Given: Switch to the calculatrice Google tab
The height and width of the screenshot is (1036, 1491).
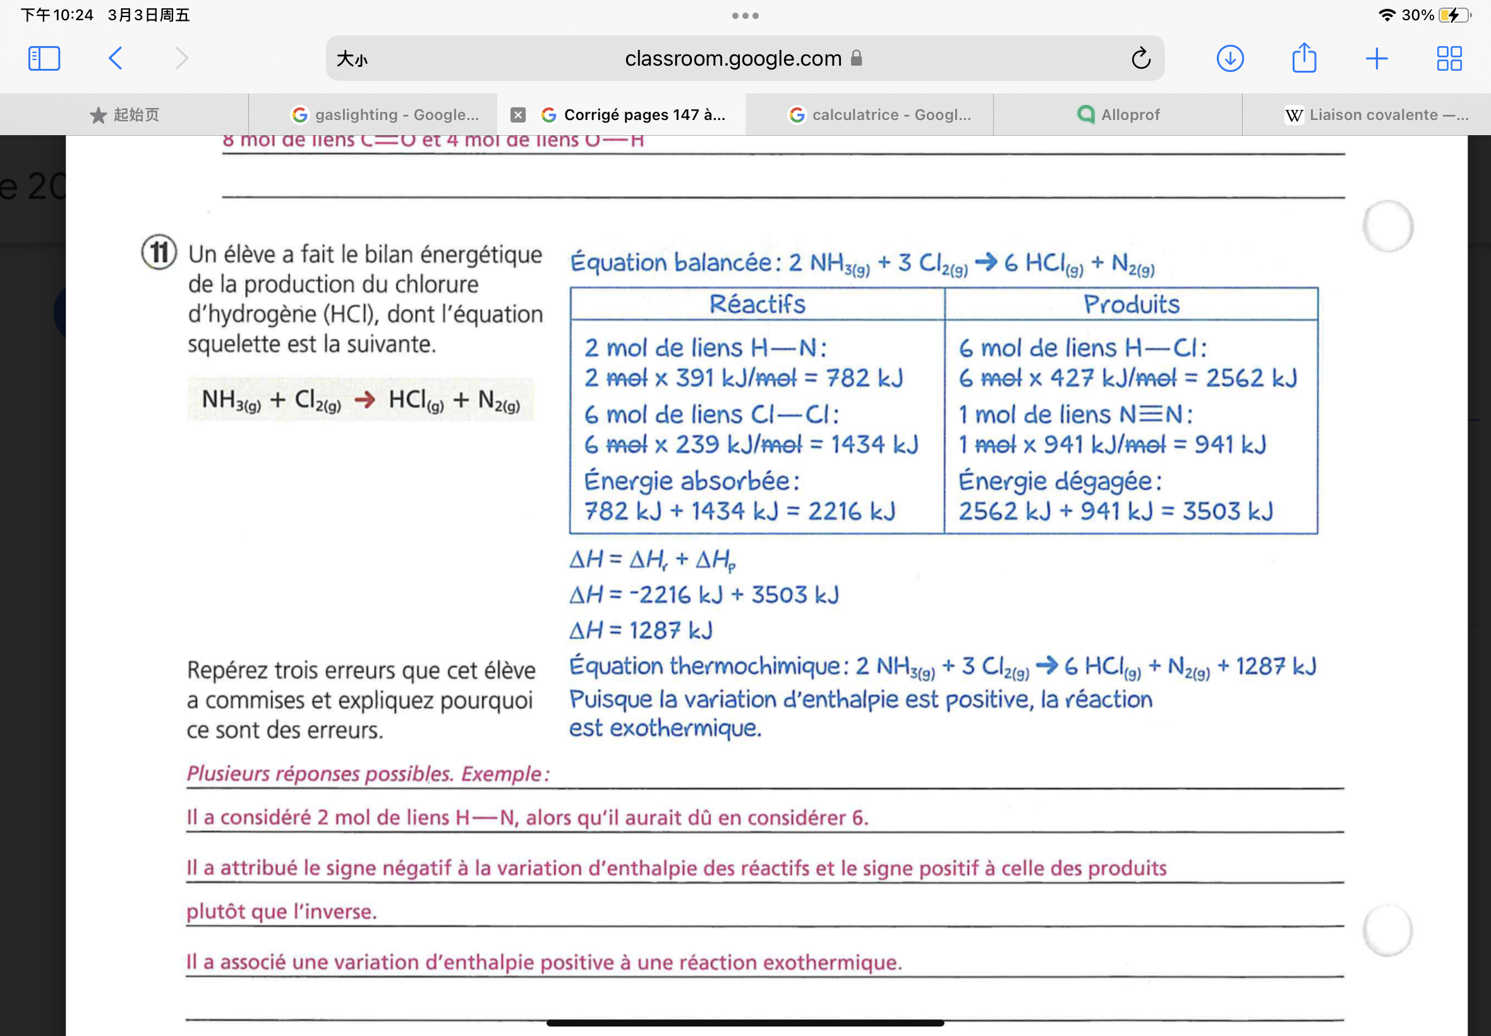Looking at the screenshot, I should 880,115.
